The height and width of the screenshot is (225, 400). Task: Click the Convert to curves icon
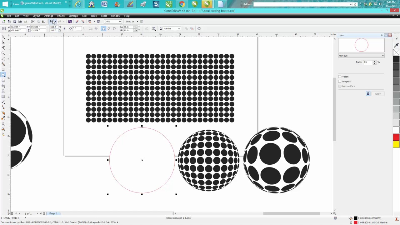click(199, 28)
